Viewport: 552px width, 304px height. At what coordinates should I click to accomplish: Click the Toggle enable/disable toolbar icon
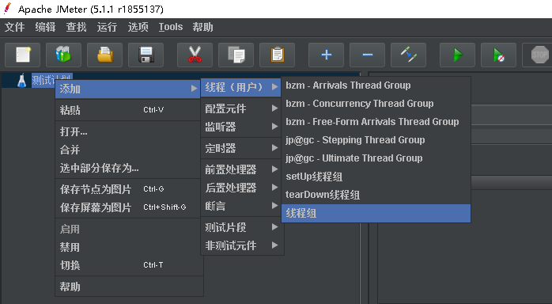click(409, 55)
